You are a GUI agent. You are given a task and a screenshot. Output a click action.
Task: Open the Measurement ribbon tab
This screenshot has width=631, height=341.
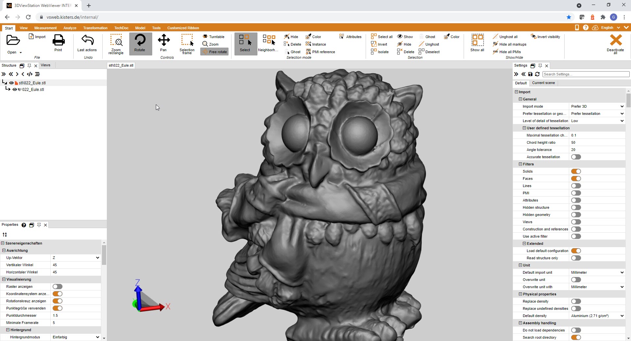[45, 28]
